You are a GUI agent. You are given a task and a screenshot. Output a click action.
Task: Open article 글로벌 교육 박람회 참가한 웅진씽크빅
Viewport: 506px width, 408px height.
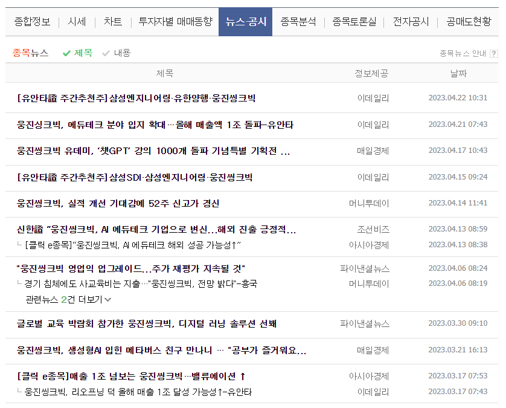coord(147,323)
